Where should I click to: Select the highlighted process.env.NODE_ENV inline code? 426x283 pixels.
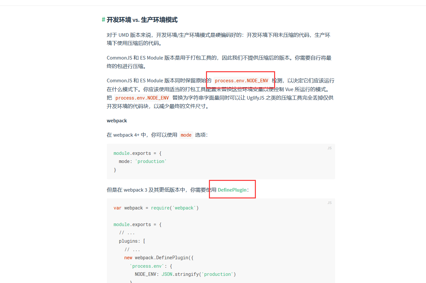[242, 80]
